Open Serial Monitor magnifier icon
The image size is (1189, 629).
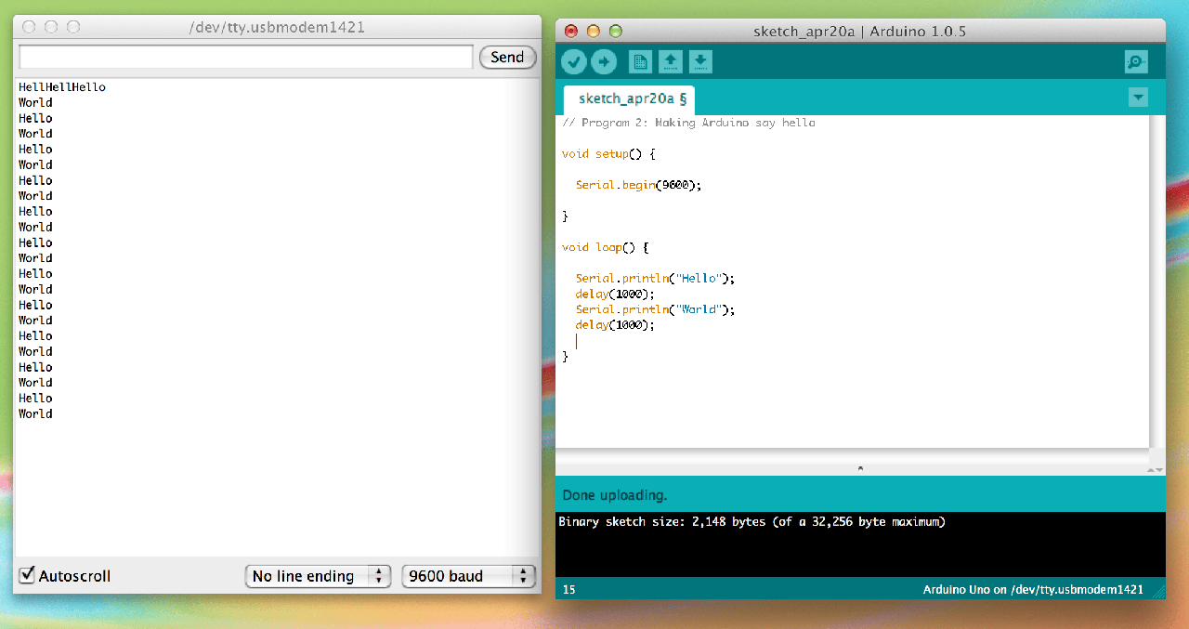click(x=1135, y=62)
